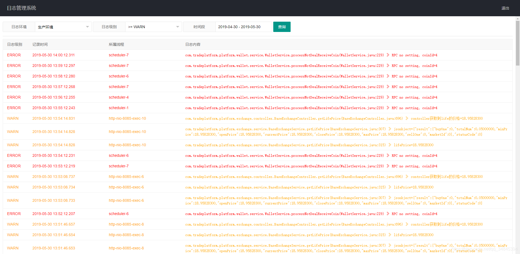Click timestamp 2019-05-30 13:51:46.654
Viewport: 520px width, 254px height.
(x=54, y=235)
